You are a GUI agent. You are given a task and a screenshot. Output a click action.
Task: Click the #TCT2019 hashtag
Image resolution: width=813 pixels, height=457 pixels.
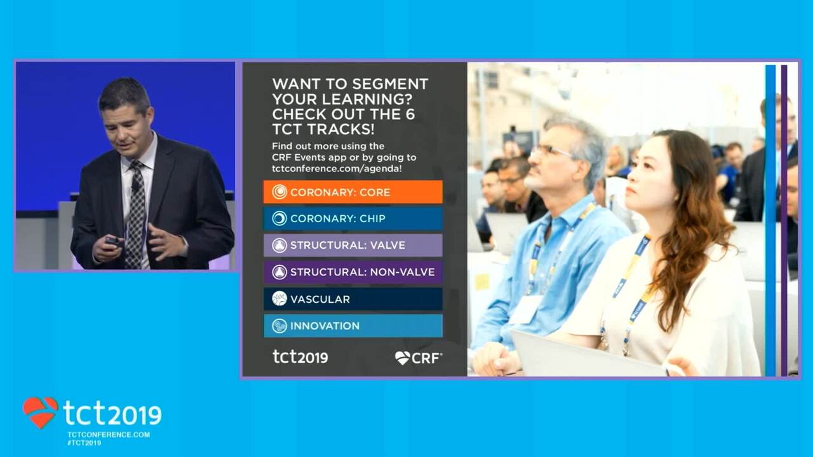pos(84,442)
